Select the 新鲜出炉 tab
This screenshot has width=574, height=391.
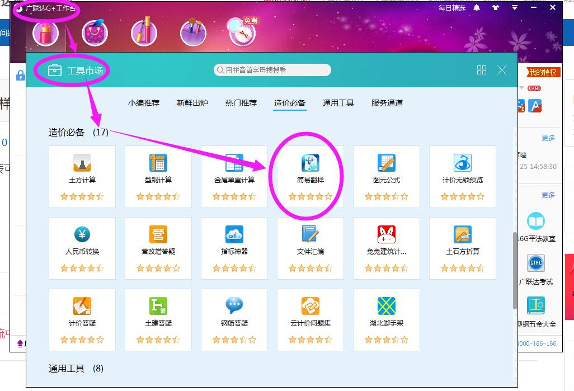coord(192,103)
